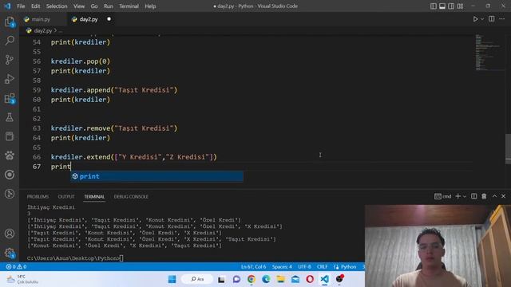The height and width of the screenshot is (287, 511).
Task: Open Chrome from taskbar
Action: pyautogui.click(x=252, y=279)
